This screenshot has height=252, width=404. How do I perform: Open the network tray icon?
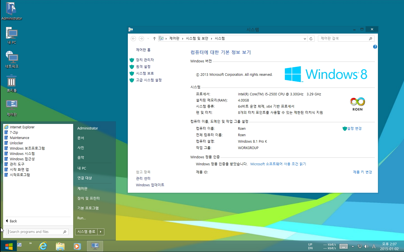pos(359,246)
